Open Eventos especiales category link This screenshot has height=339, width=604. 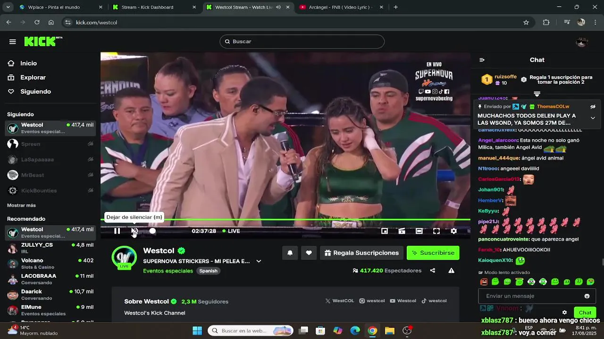[x=168, y=271]
